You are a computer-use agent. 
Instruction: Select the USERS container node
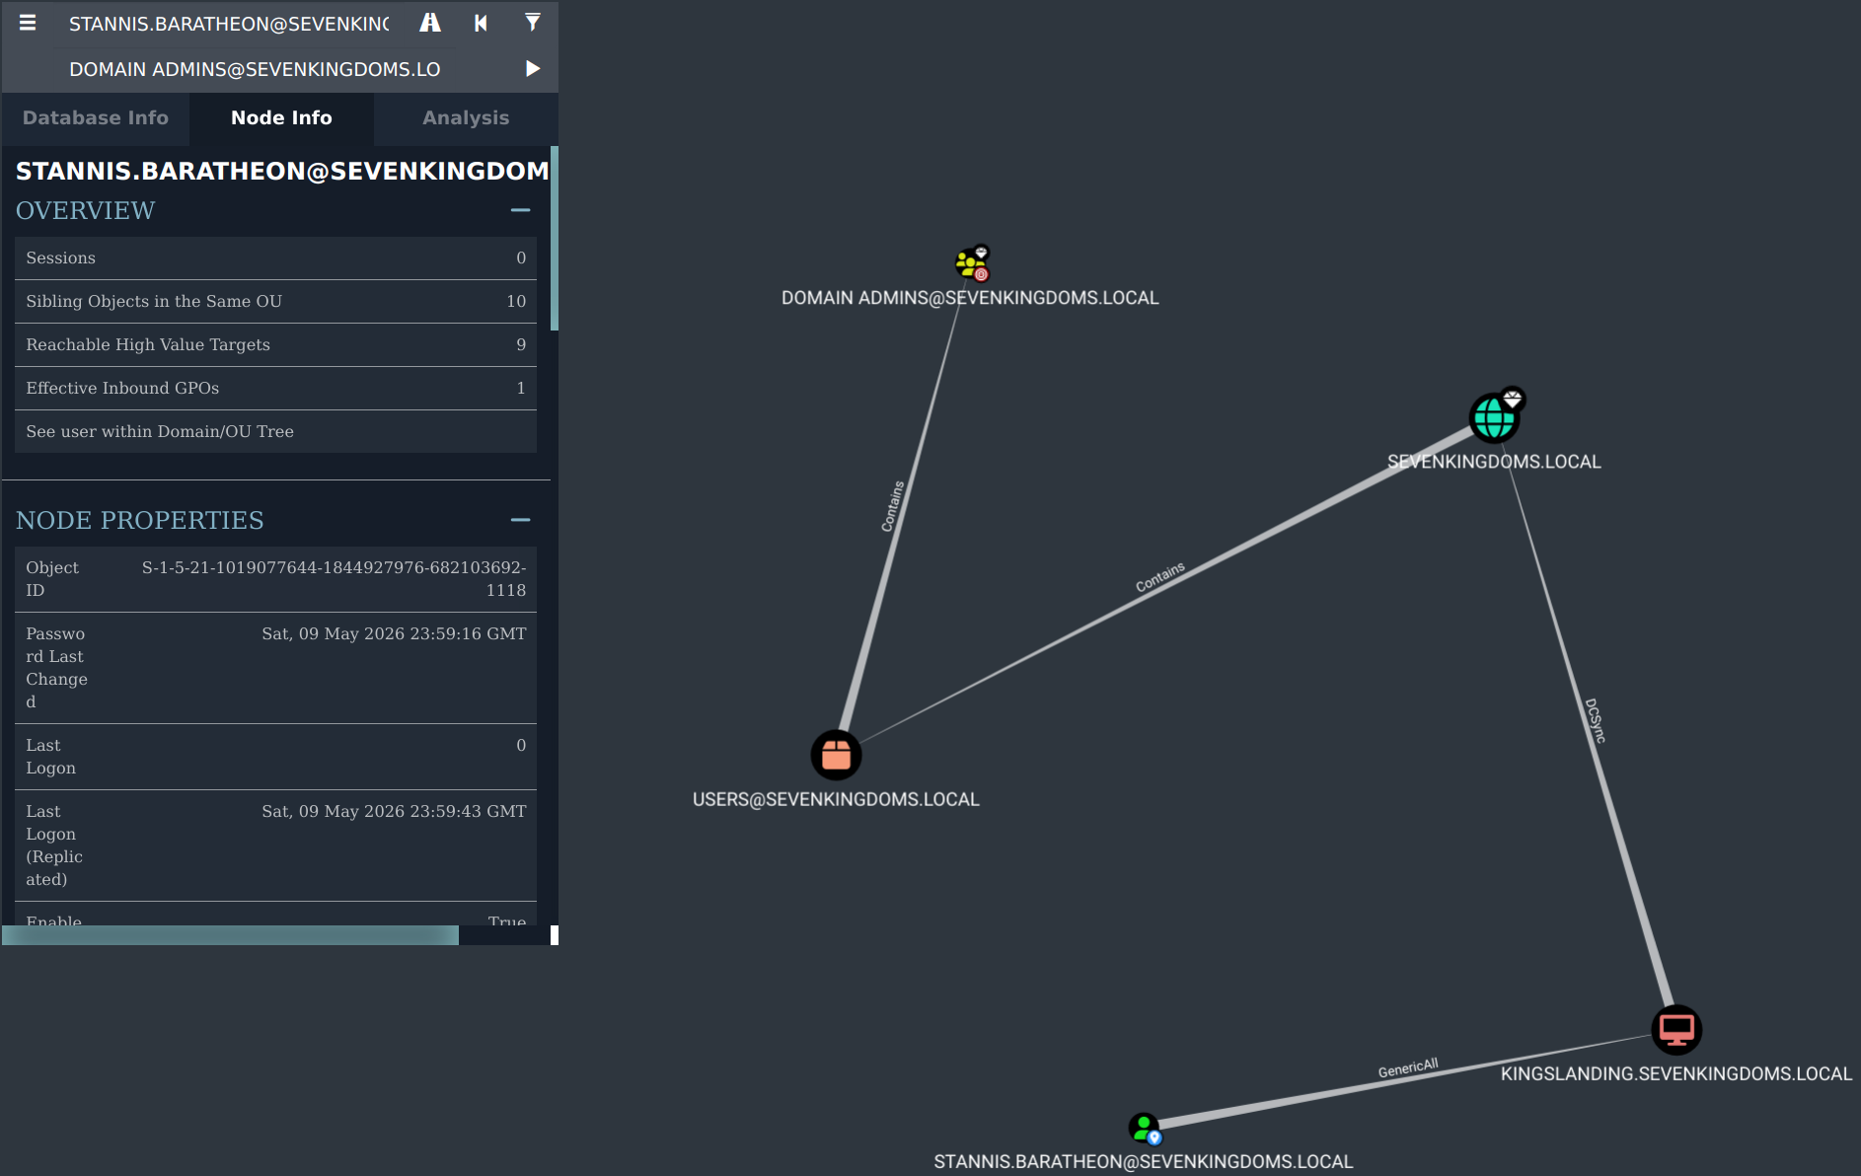(x=837, y=756)
